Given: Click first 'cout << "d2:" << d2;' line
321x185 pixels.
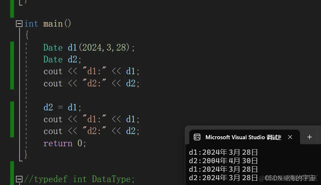Looking at the screenshot, I should (92, 83).
